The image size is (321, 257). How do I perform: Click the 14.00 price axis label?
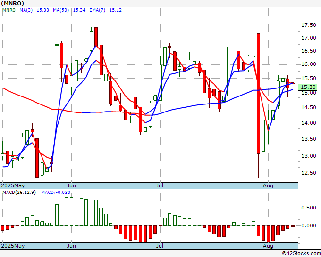click(x=309, y=123)
